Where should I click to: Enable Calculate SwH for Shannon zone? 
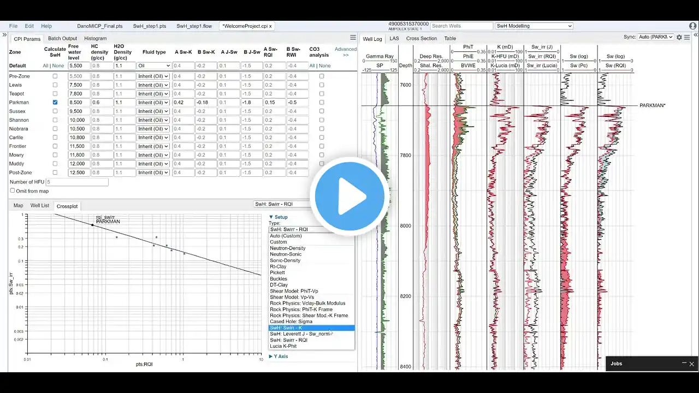55,120
